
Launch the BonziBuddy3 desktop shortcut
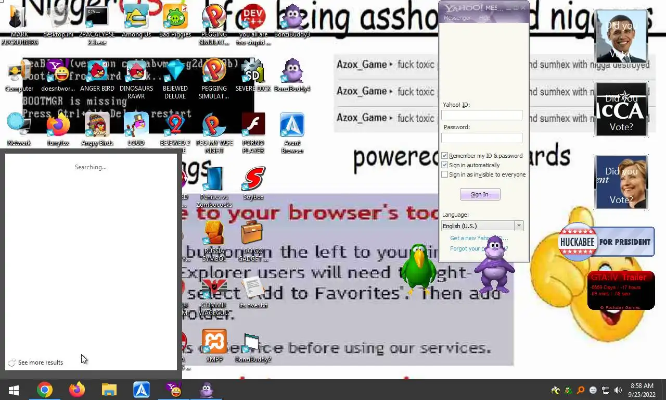coord(292,21)
